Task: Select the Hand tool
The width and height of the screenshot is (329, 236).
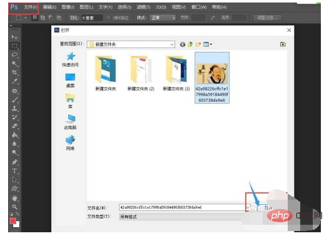Action: click(14, 198)
